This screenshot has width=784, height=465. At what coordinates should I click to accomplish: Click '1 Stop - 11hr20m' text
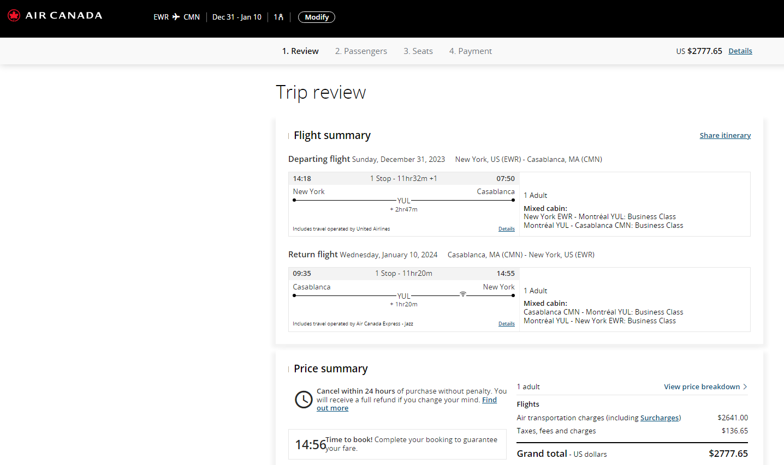403,273
